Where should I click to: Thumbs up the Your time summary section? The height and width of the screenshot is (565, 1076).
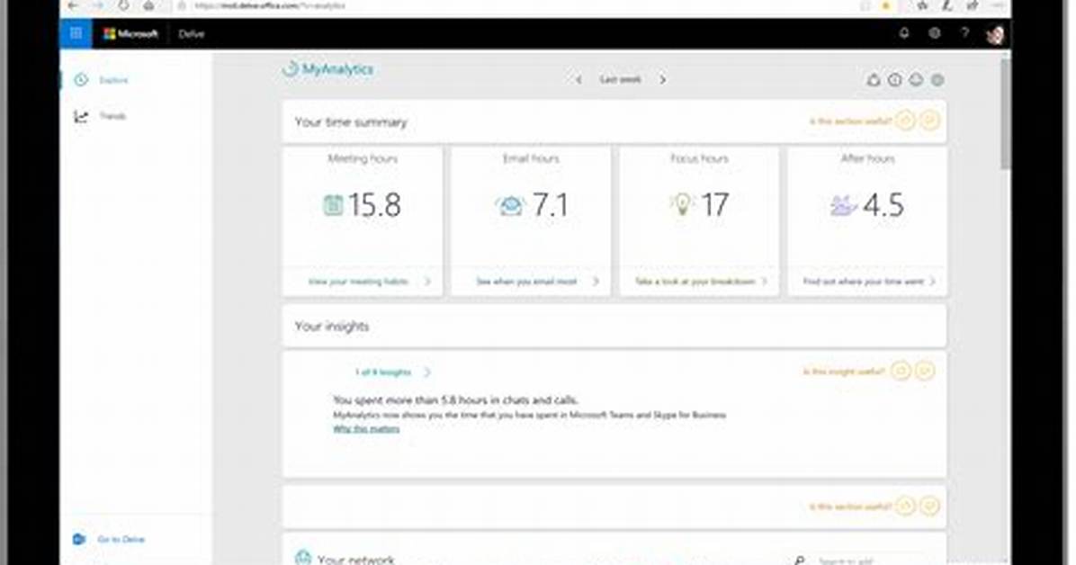pyautogui.click(x=906, y=121)
